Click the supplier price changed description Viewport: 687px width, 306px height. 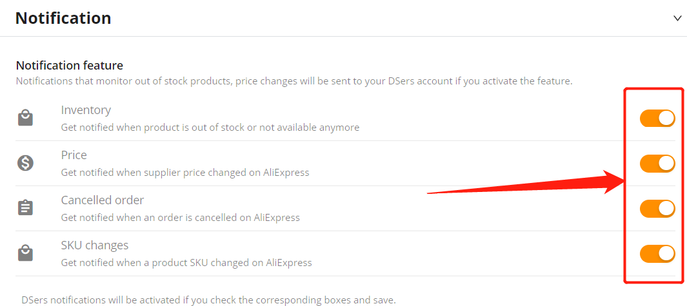(x=185, y=173)
